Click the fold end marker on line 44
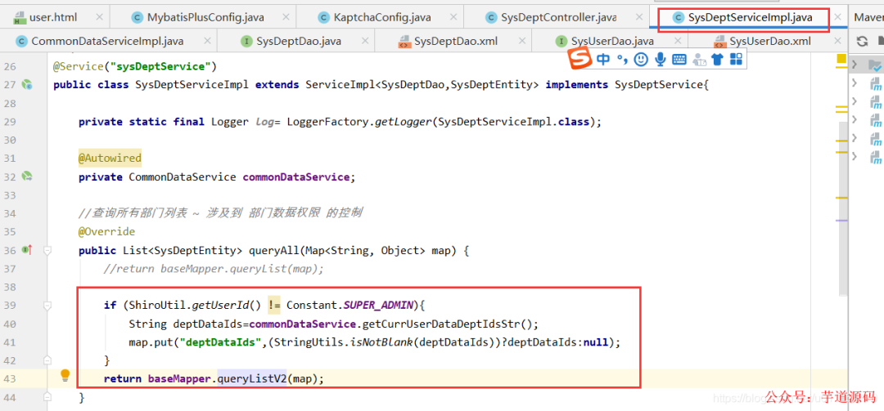The width and height of the screenshot is (884, 411). pos(48,397)
